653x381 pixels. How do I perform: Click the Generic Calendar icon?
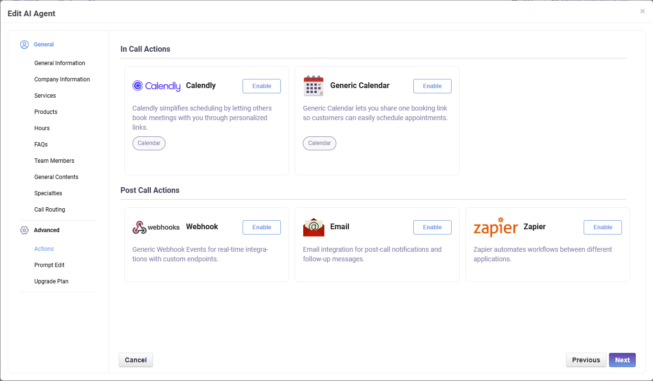313,86
